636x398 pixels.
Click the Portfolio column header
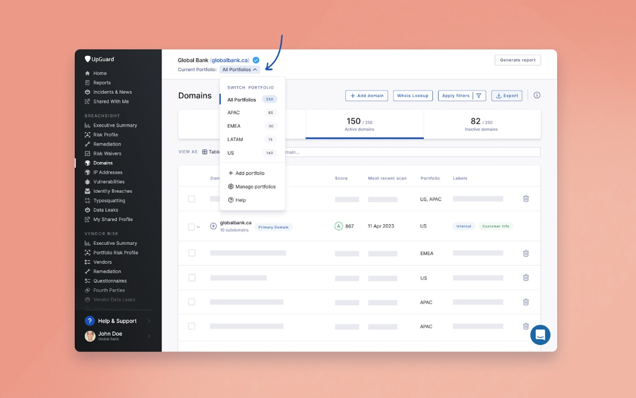tap(430, 178)
